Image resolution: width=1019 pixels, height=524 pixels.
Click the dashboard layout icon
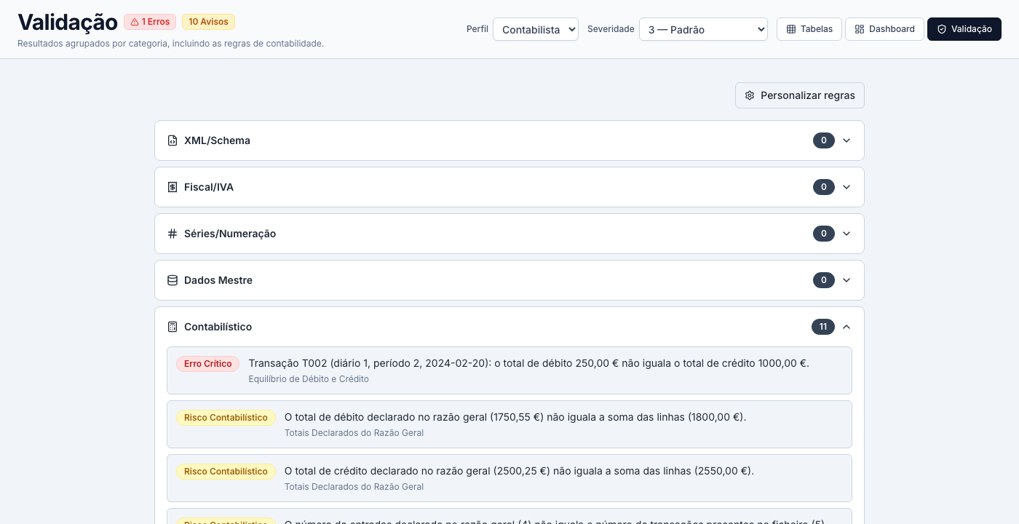[860, 29]
